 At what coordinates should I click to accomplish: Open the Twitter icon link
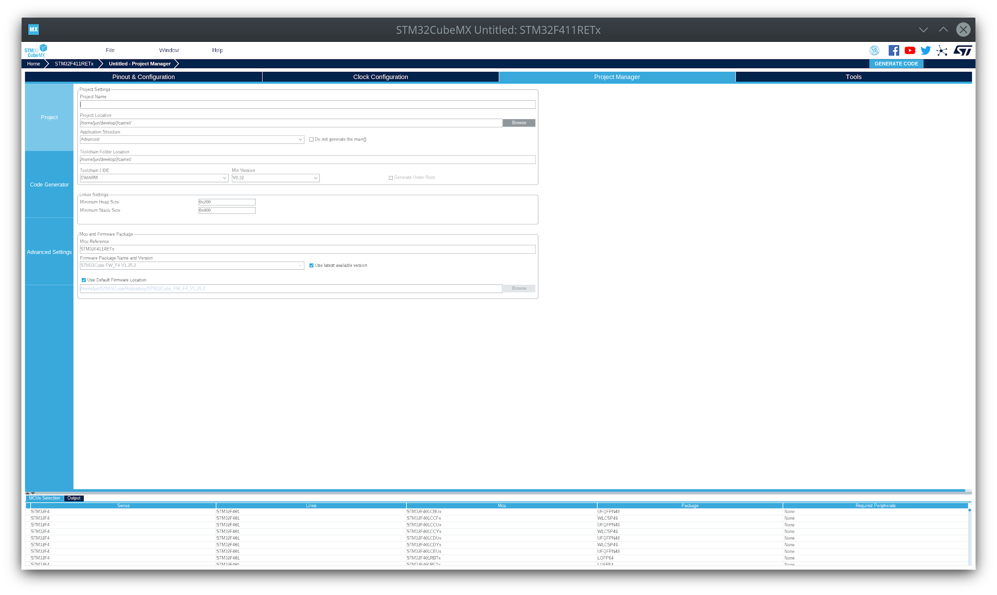coord(926,51)
